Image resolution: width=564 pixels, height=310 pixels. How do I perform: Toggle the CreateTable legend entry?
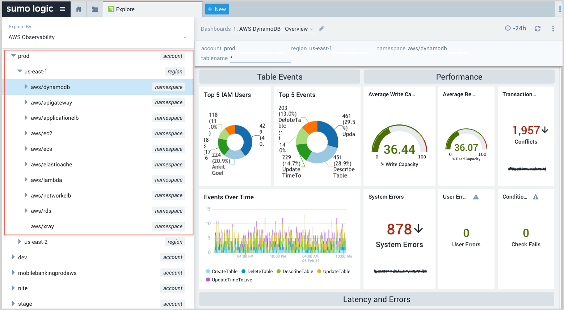(x=222, y=271)
